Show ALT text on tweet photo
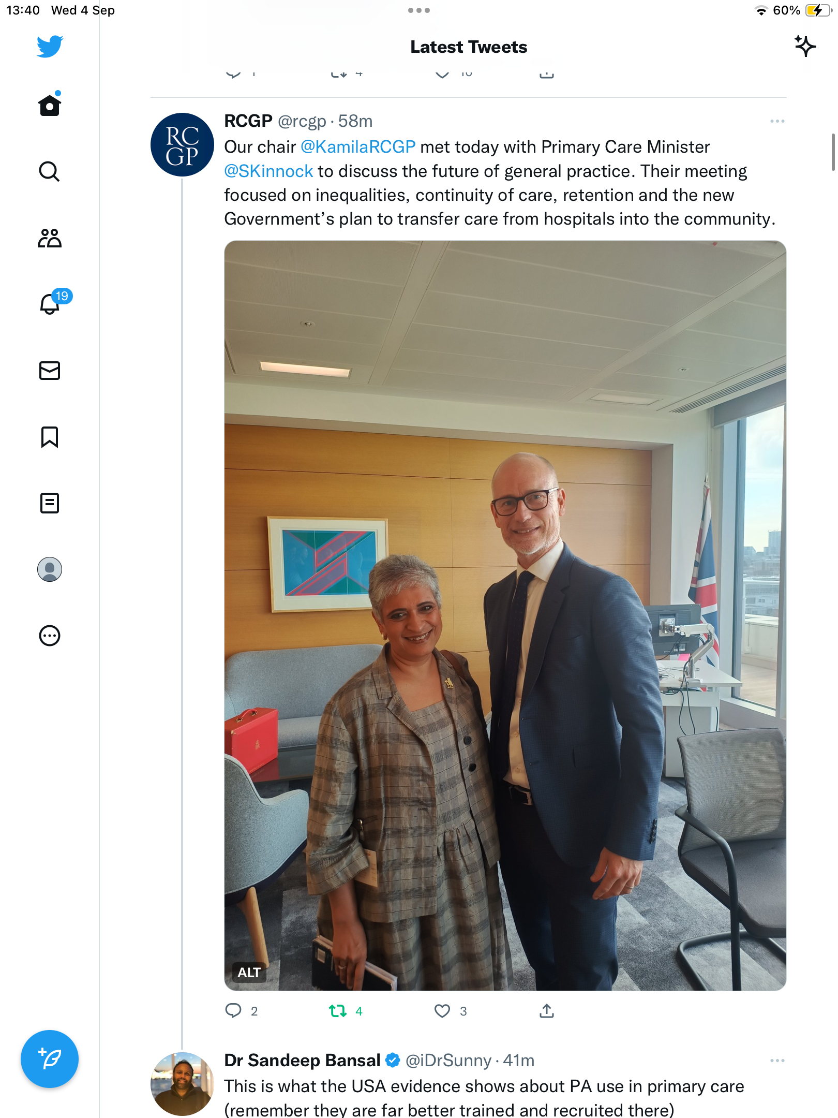 [x=249, y=973]
